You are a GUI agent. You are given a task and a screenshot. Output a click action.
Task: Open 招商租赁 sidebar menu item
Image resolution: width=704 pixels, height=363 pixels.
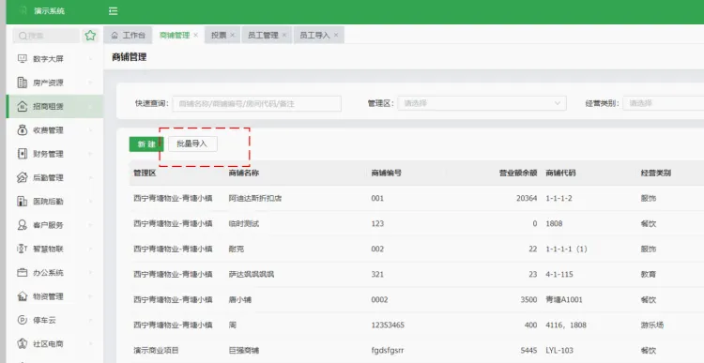[54, 106]
